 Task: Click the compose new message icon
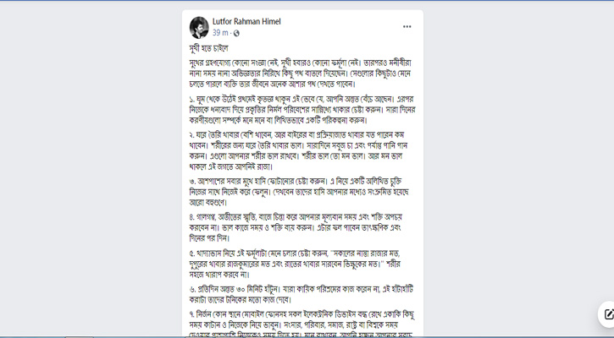pyautogui.click(x=607, y=314)
